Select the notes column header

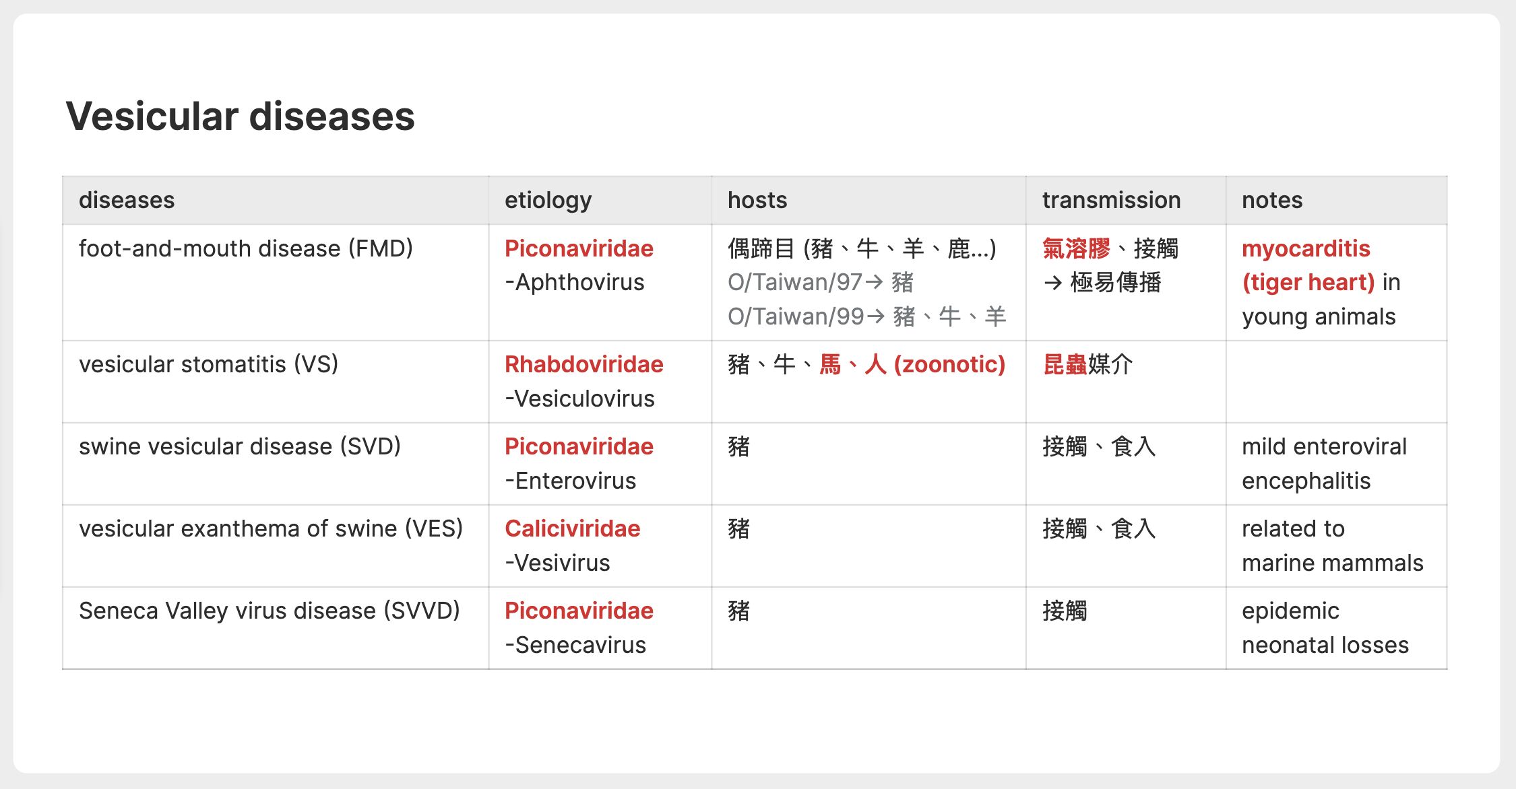pyautogui.click(x=1336, y=200)
